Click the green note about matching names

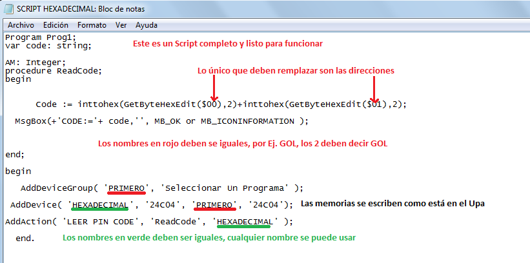tap(209, 237)
